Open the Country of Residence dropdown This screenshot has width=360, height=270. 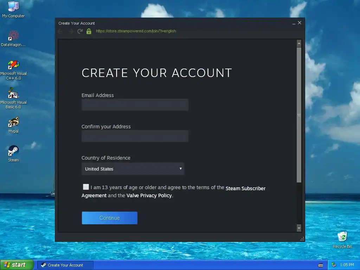click(133, 169)
